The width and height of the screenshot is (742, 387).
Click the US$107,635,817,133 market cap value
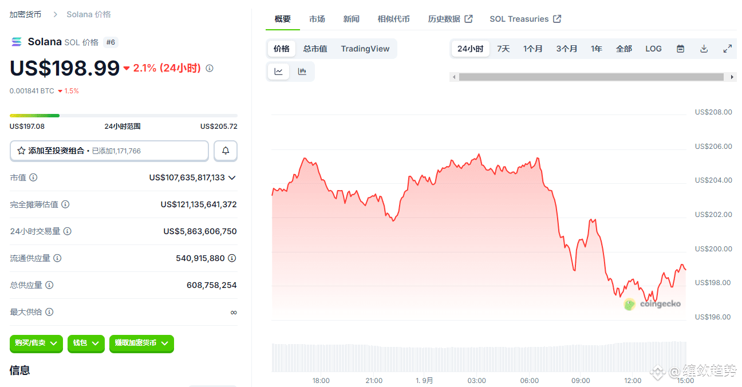(187, 177)
